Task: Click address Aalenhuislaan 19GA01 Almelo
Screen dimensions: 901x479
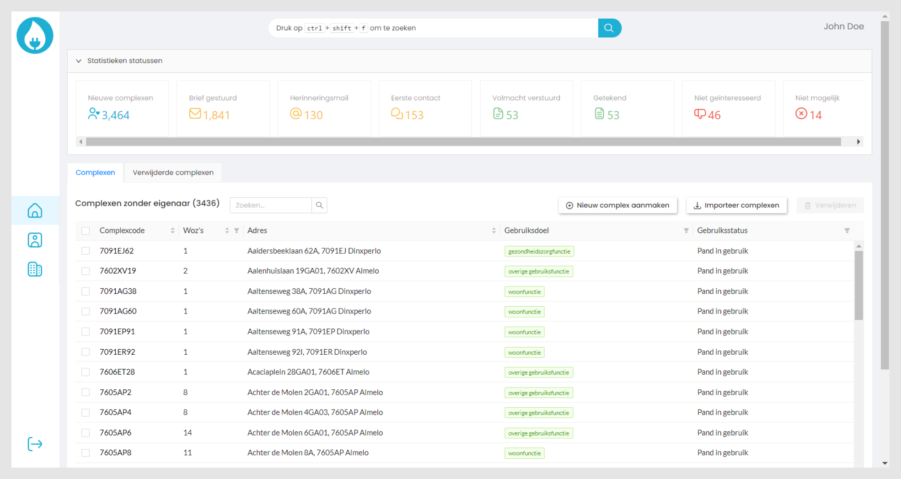Action: point(313,271)
